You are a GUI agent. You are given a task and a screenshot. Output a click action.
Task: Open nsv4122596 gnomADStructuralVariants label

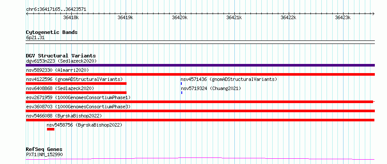tap(74, 79)
